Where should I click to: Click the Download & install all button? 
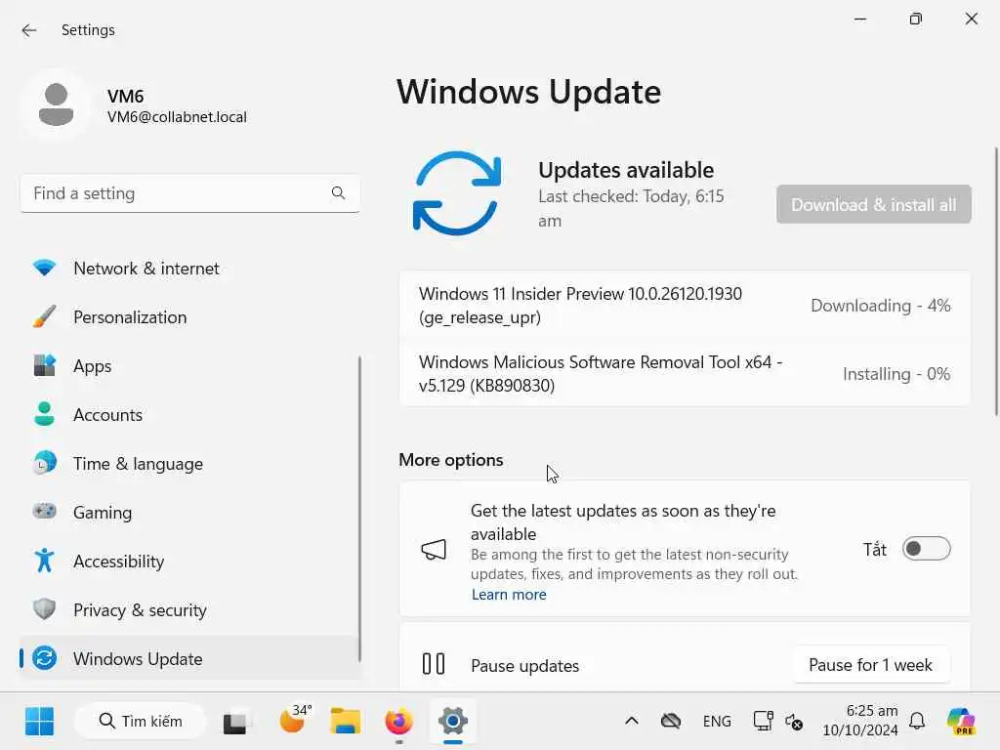coord(874,204)
